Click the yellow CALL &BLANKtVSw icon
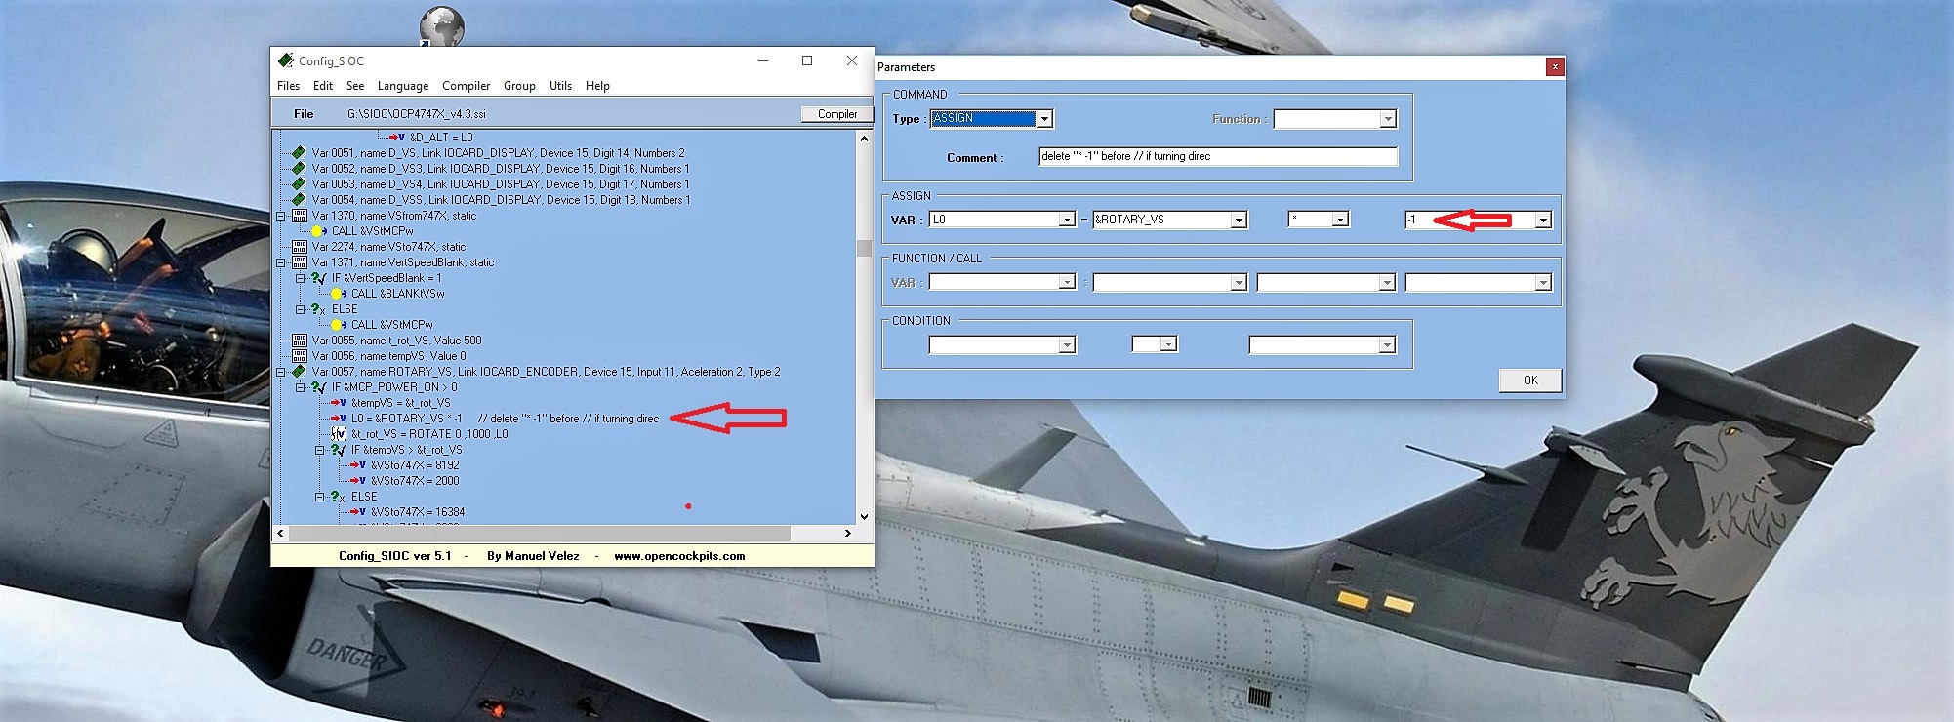The width and height of the screenshot is (1954, 722). coord(338,294)
